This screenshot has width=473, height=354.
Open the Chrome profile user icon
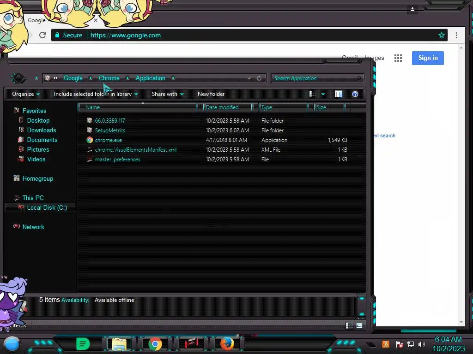coord(412,9)
